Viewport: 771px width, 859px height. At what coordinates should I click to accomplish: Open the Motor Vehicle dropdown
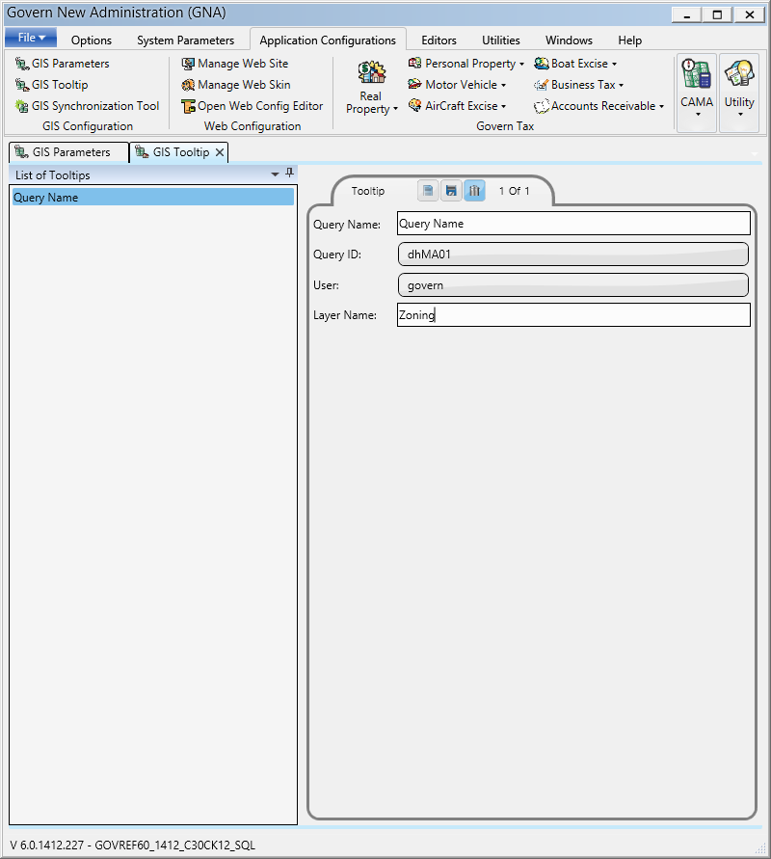[x=457, y=85]
